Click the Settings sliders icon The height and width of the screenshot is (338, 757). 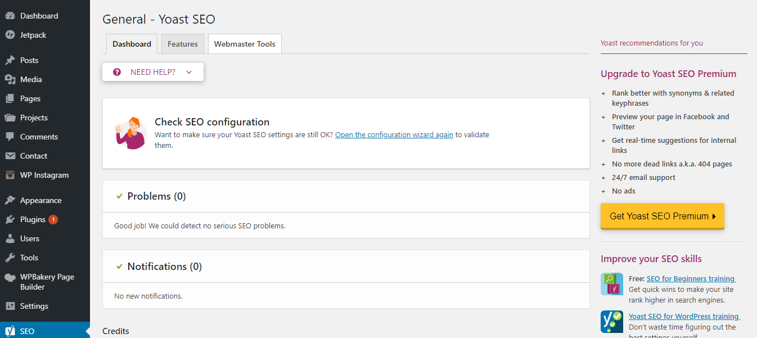pos(10,306)
